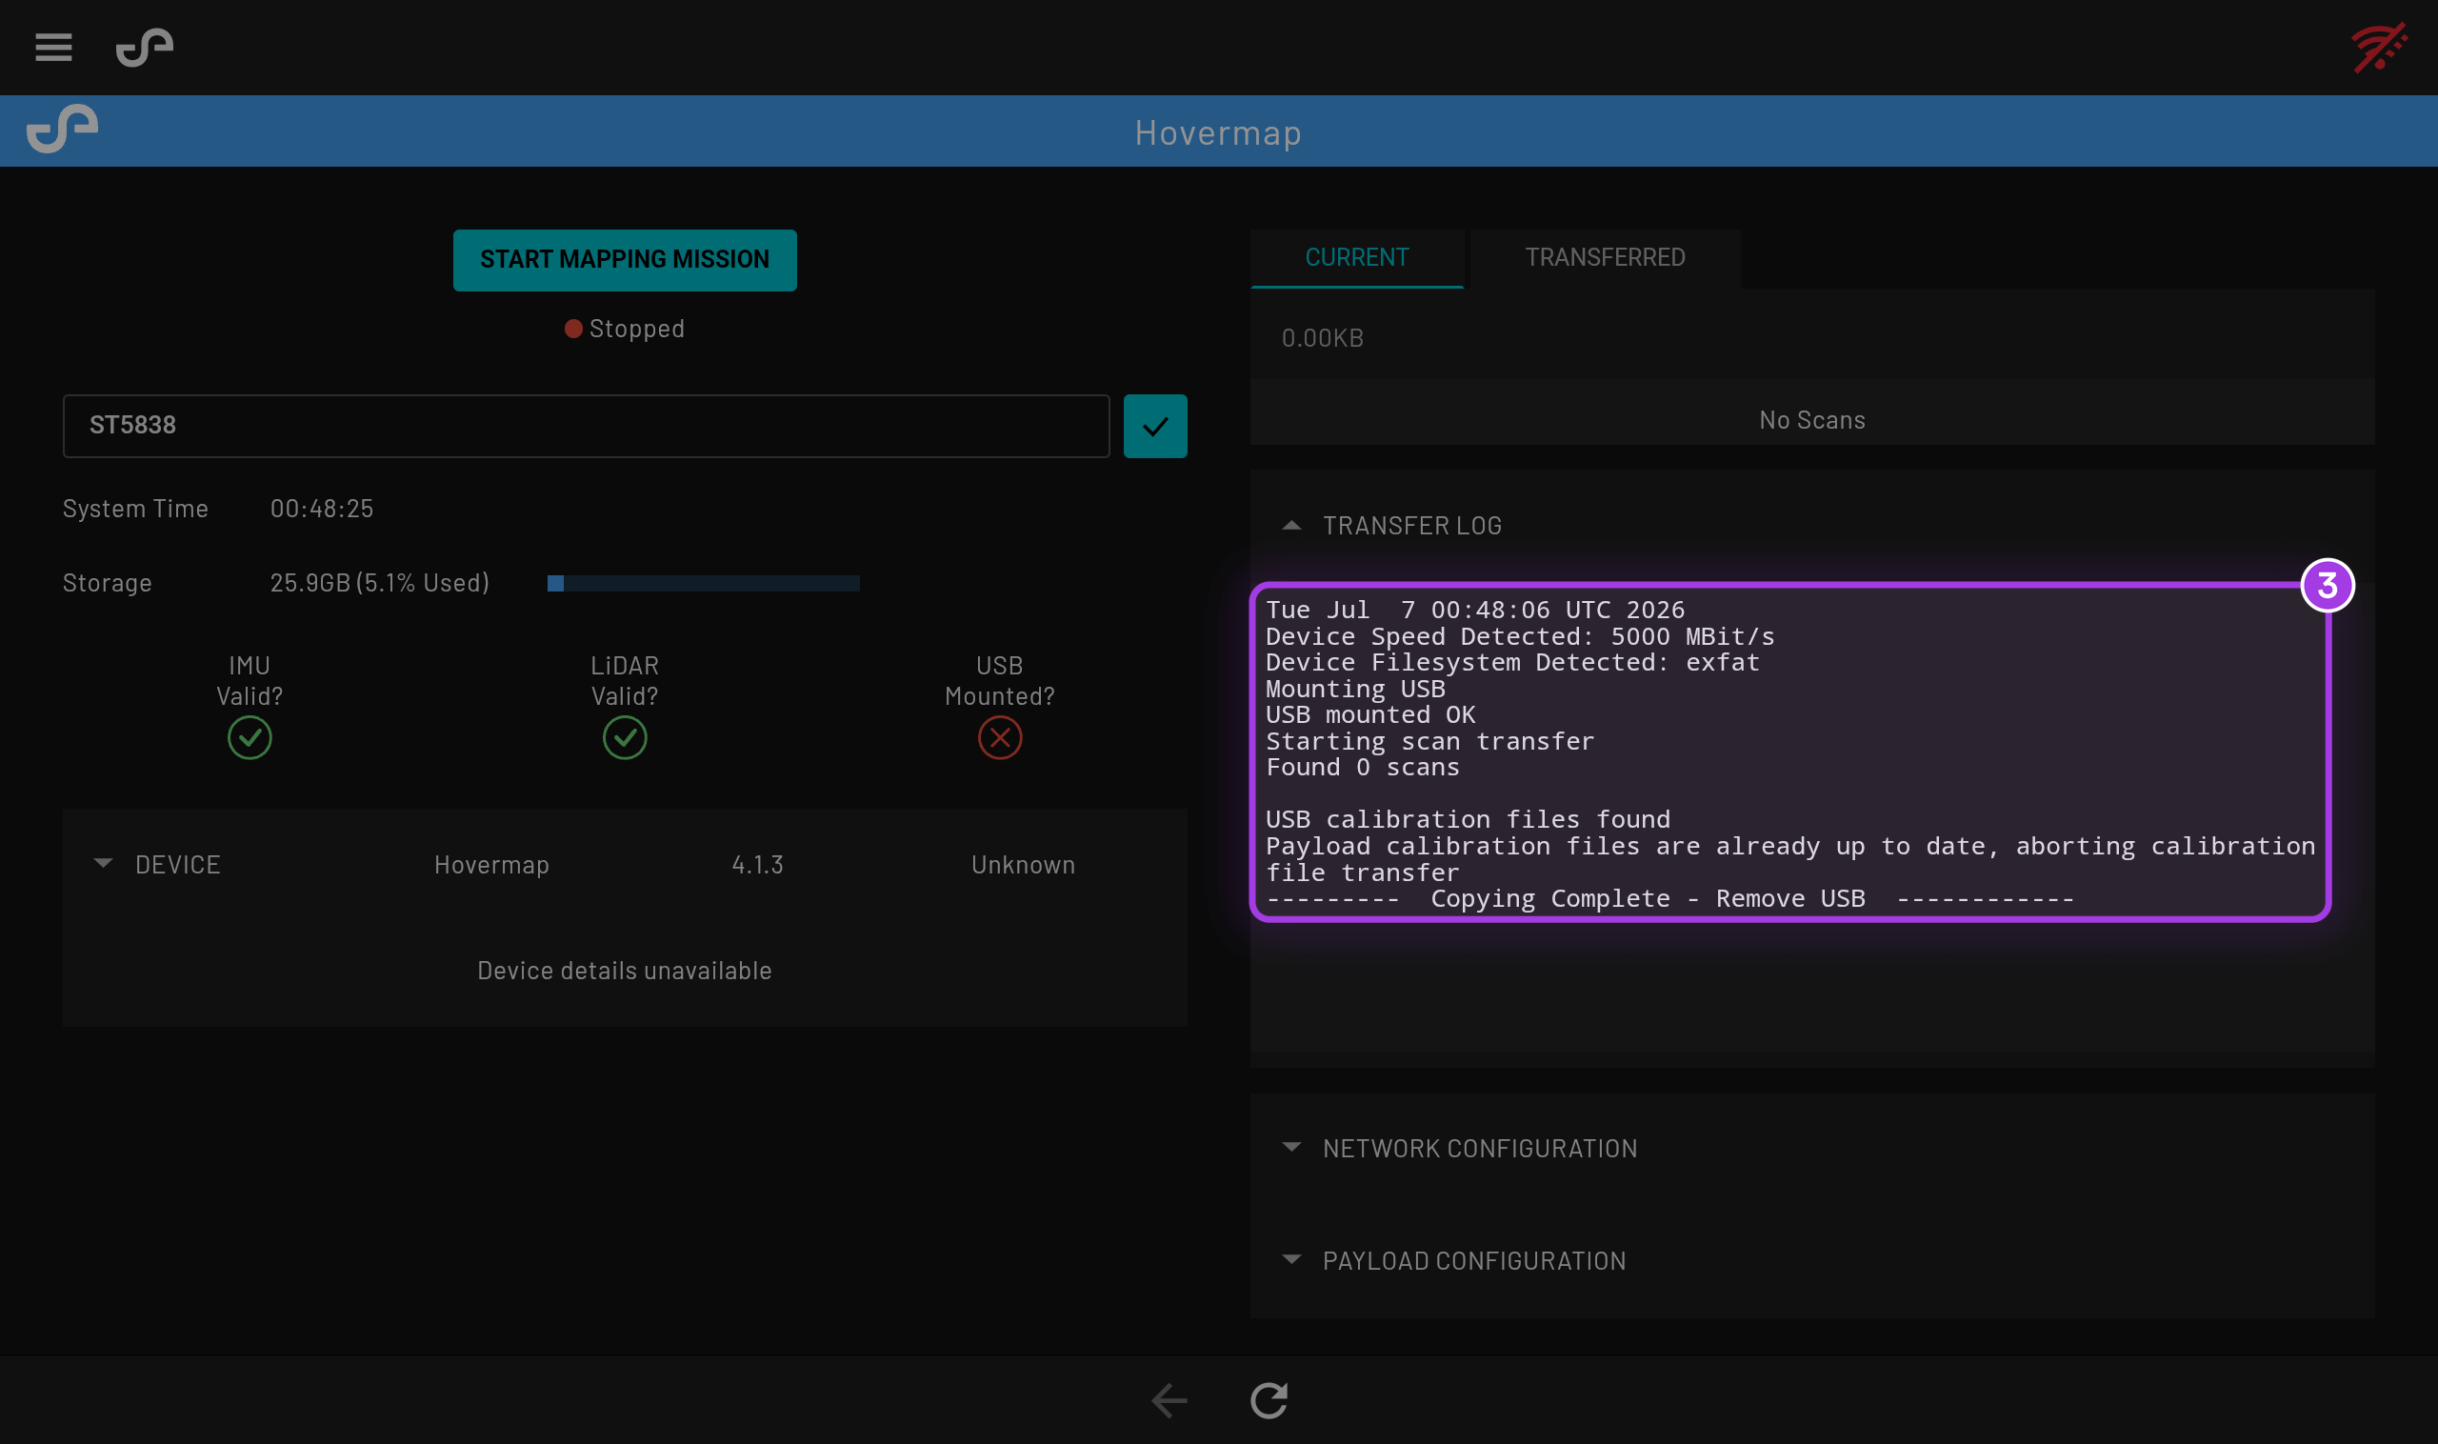This screenshot has height=1444, width=2438.
Task: Click the storage usage progress bar
Action: tap(704, 584)
